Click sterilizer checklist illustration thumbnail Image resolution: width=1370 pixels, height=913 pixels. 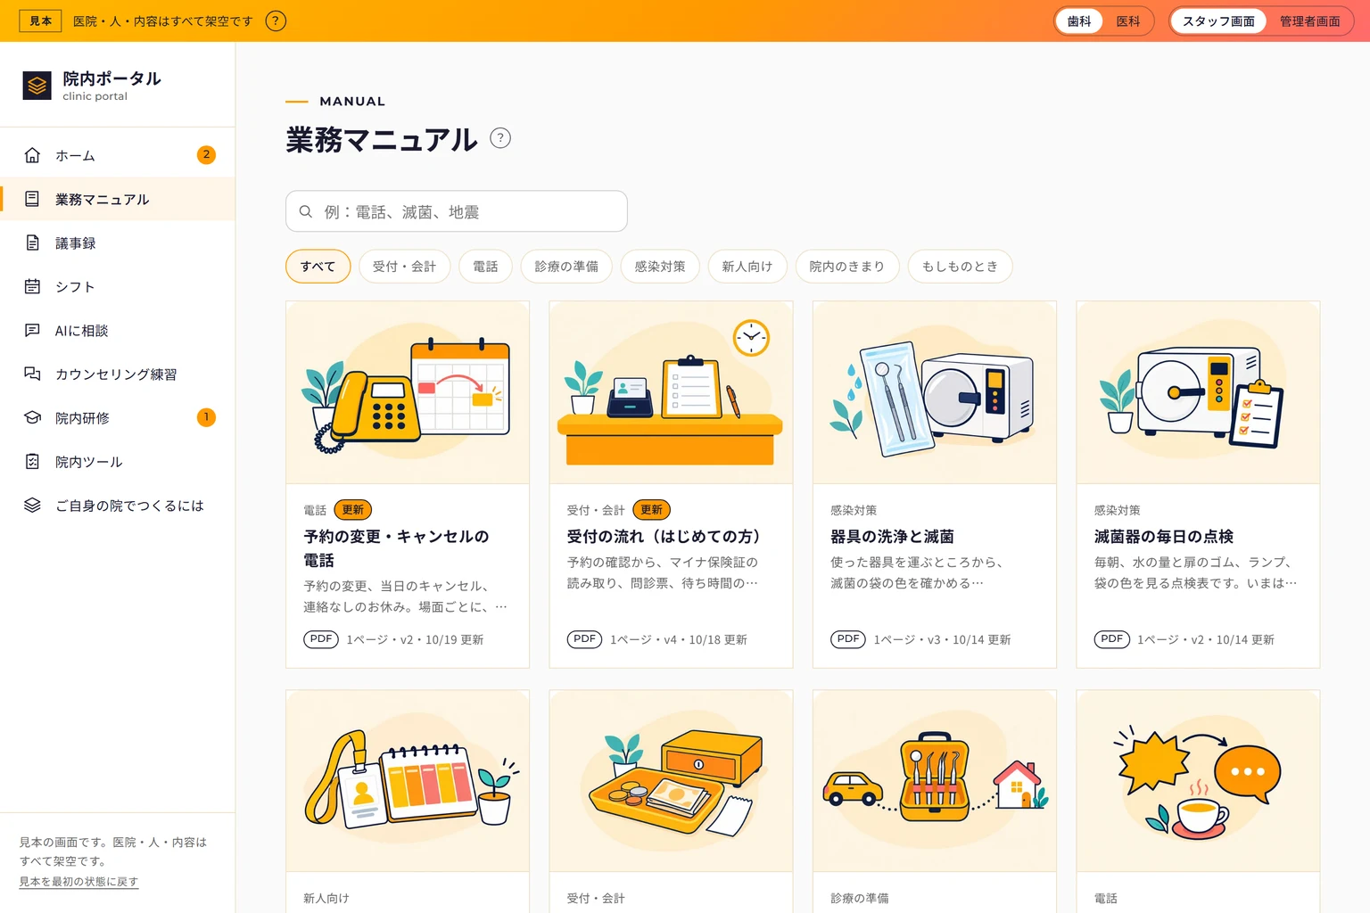click(x=1198, y=392)
